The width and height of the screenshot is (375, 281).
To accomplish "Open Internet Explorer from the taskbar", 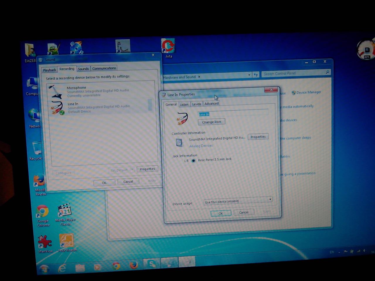I will [x=62, y=268].
